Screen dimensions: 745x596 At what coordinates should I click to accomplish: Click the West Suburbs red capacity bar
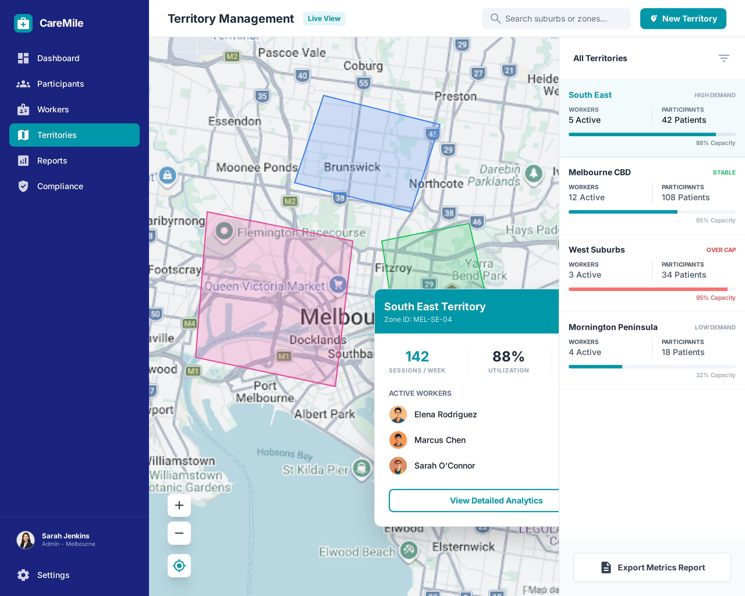click(x=648, y=289)
